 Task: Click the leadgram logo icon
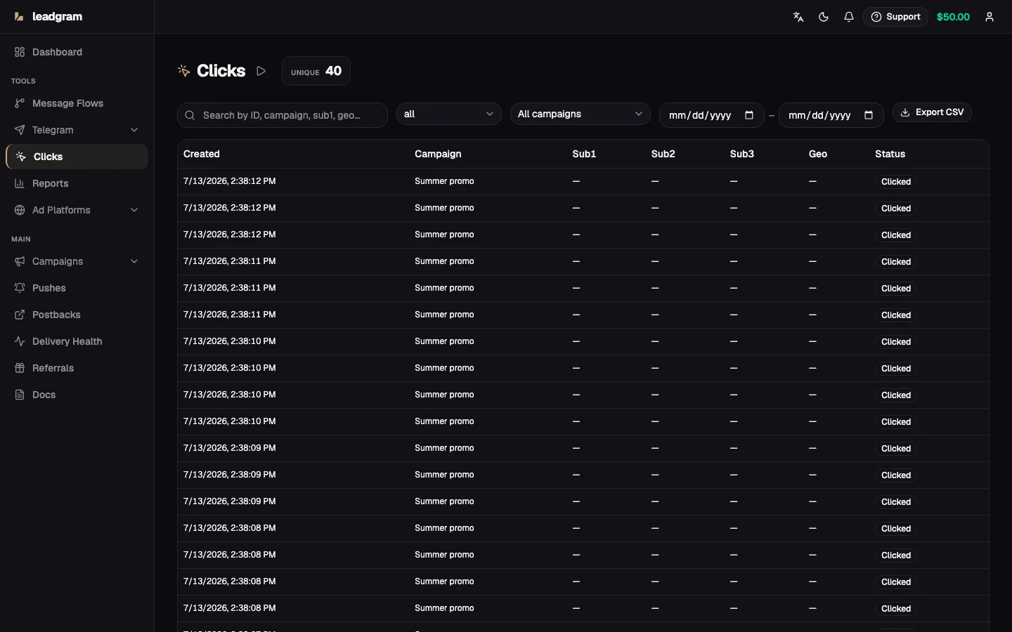(x=19, y=17)
